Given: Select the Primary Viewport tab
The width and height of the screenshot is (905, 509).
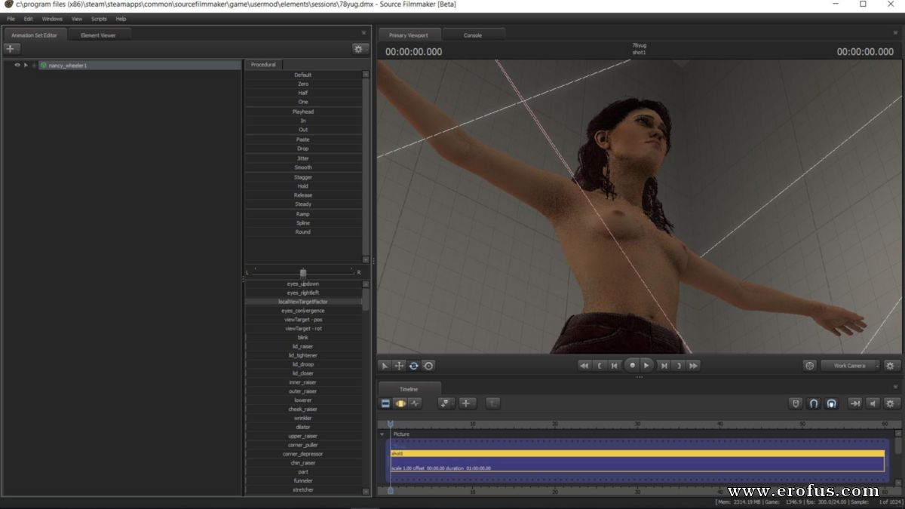Looking at the screenshot, I should pyautogui.click(x=409, y=35).
